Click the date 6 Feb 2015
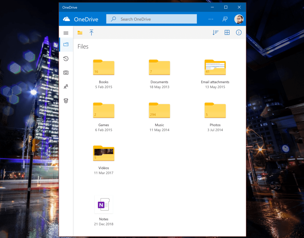Image resolution: width=304 pixels, height=238 pixels. (x=104, y=130)
